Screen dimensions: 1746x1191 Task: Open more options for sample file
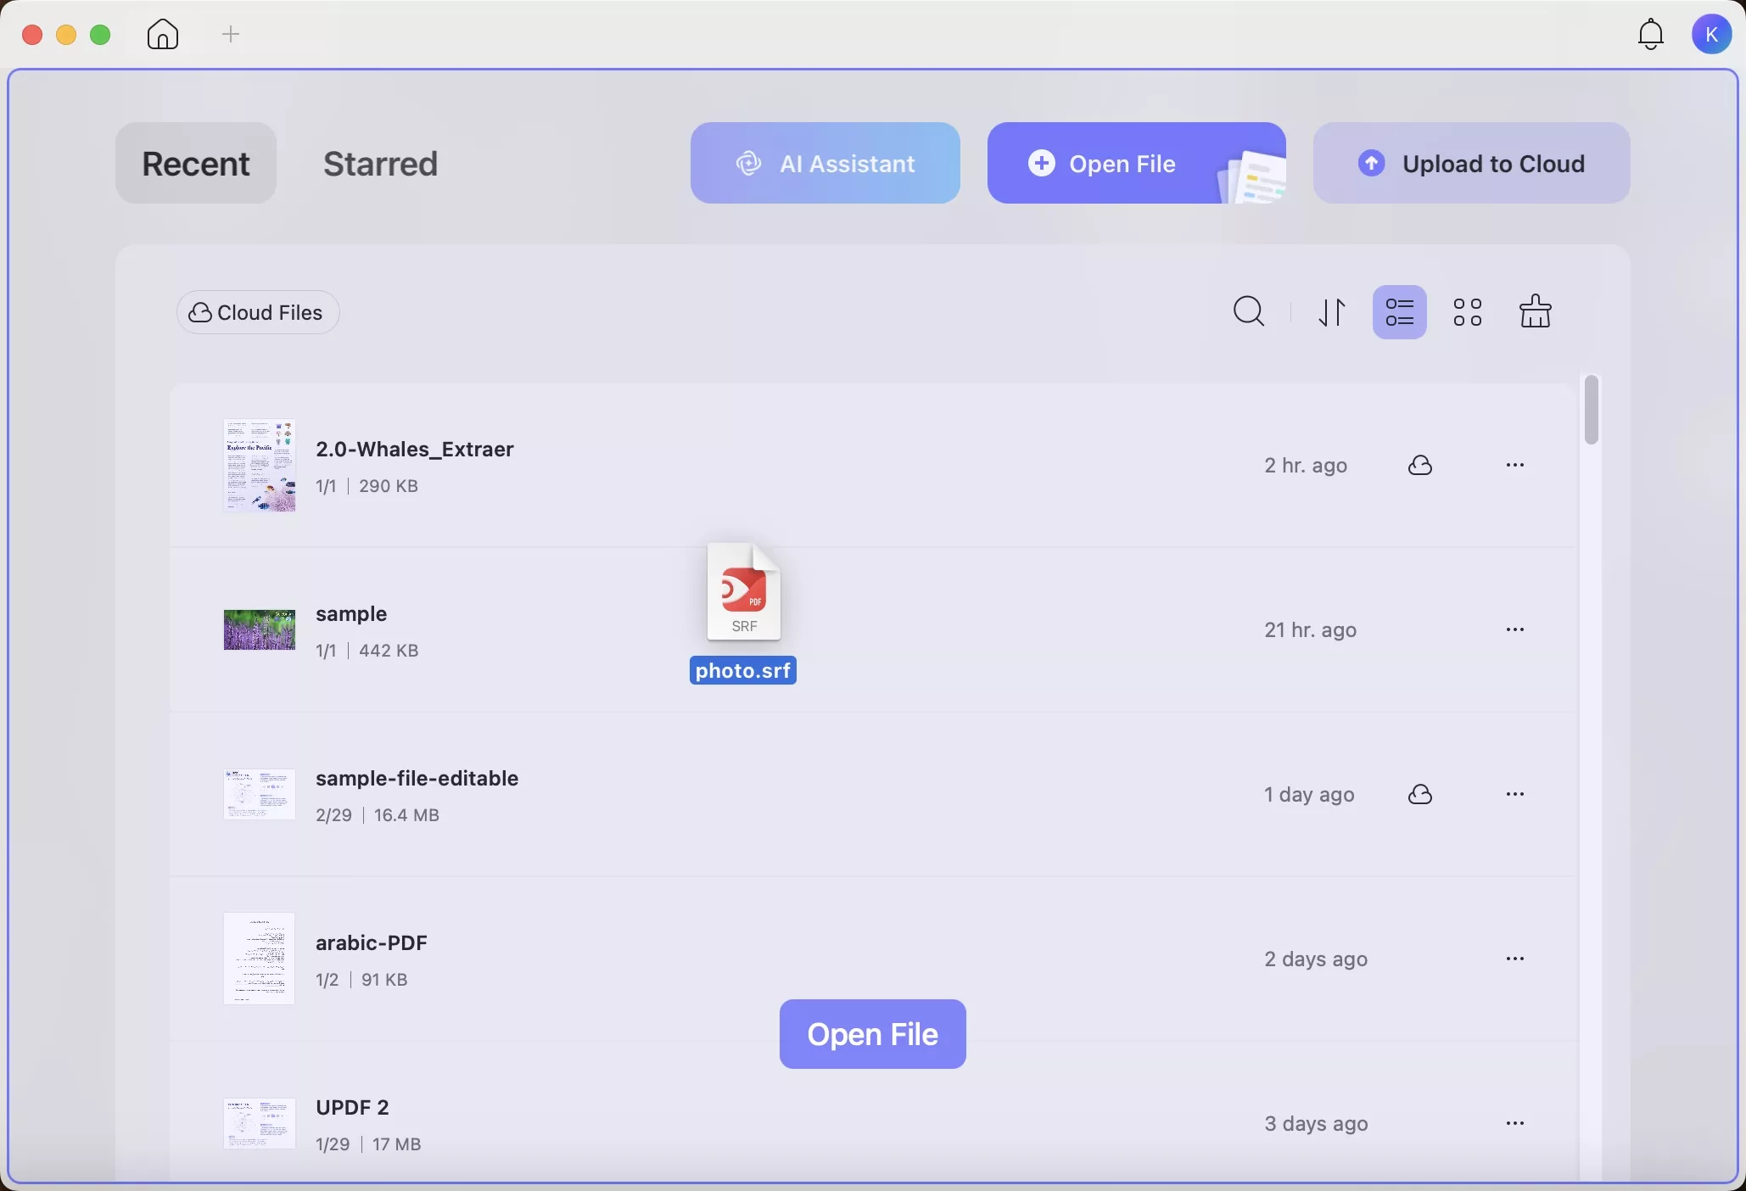click(1514, 630)
